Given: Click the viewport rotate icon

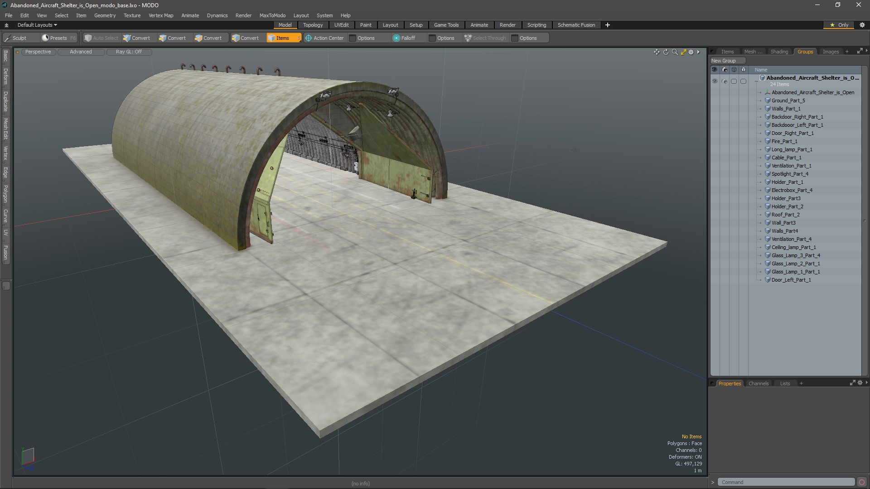Looking at the screenshot, I should pos(666,52).
